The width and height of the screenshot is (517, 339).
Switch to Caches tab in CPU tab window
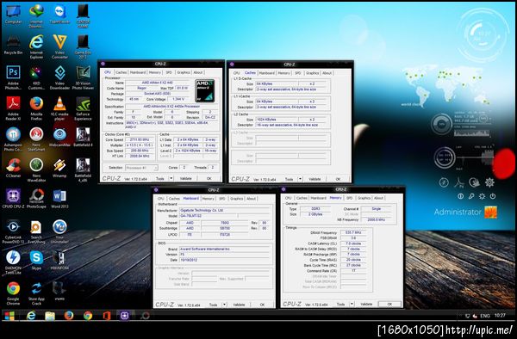pos(121,72)
